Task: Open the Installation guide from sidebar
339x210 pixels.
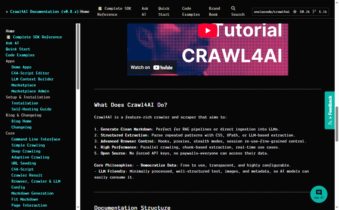Action: [x=25, y=103]
